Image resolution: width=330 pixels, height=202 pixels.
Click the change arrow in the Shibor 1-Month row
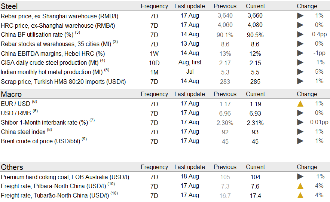point(300,122)
